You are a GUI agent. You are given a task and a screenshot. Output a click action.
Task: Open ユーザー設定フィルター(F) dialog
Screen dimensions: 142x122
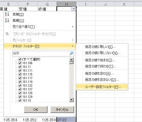tap(102, 87)
